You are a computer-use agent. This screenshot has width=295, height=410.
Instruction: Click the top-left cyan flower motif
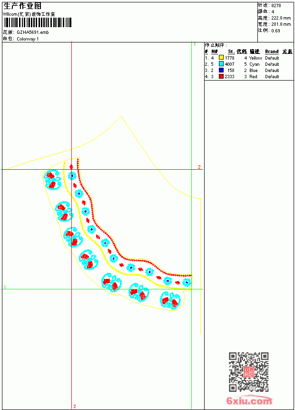(52, 179)
